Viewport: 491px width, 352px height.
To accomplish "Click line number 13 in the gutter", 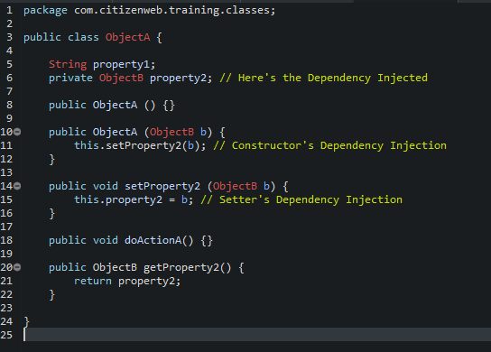I will 6,173.
